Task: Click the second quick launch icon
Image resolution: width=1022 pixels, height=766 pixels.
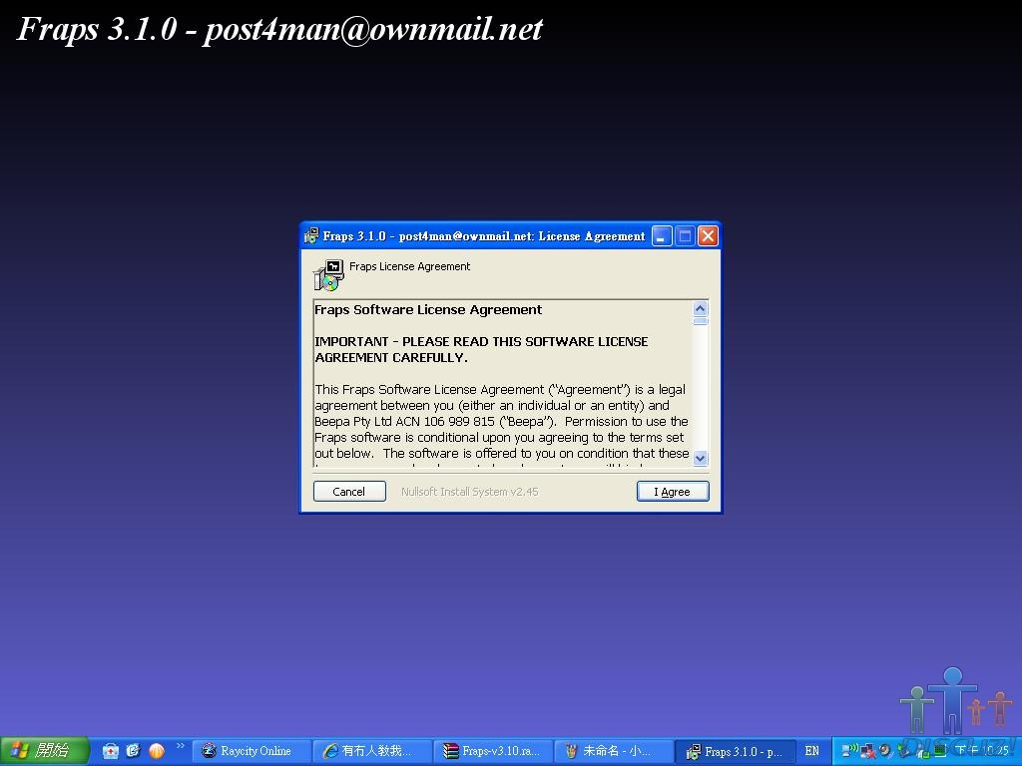Action: [133, 751]
